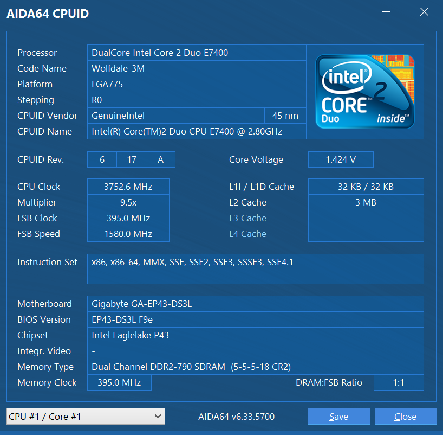Click the CPUID revision value 6
This screenshot has width=443, height=435.
[x=102, y=159]
